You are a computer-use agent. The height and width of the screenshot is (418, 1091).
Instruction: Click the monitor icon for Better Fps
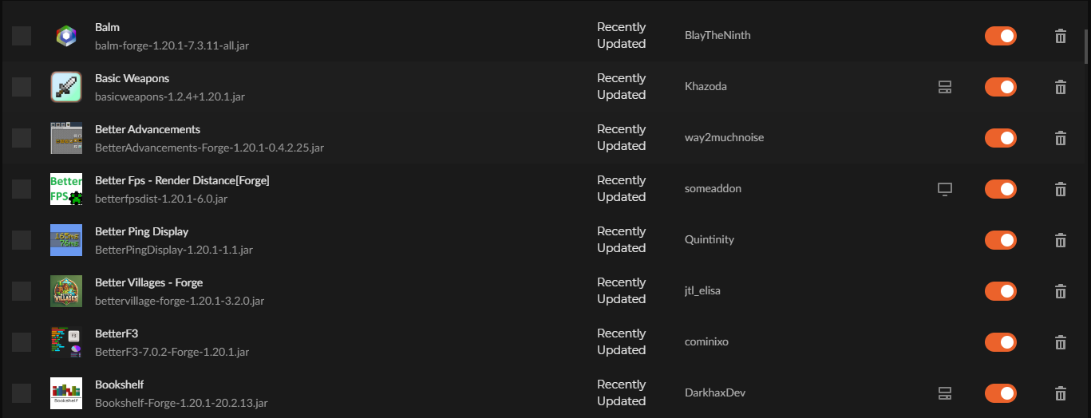point(945,189)
